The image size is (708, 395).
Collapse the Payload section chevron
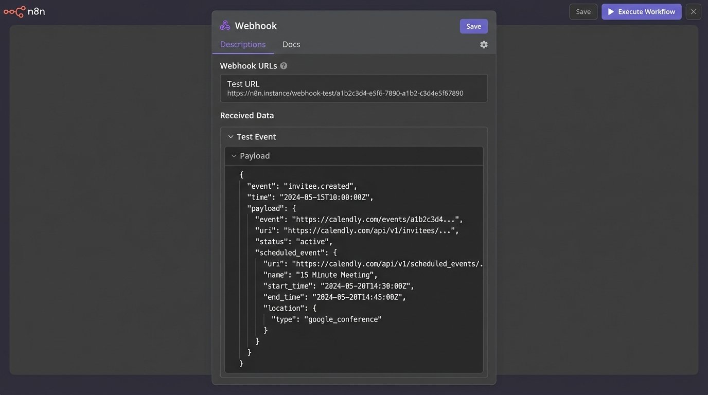coord(234,156)
